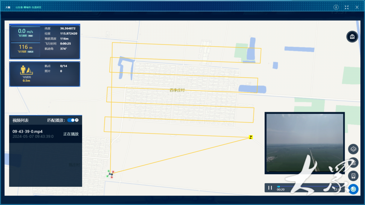Click the flight time value 0:00:25
This screenshot has height=205, width=365.
66,43
